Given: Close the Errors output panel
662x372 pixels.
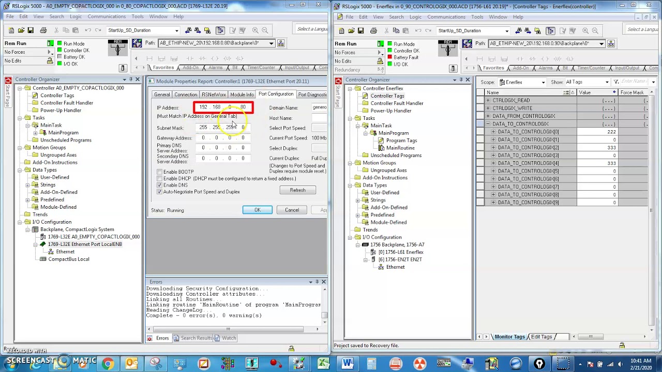Looking at the screenshot, I should point(324,282).
